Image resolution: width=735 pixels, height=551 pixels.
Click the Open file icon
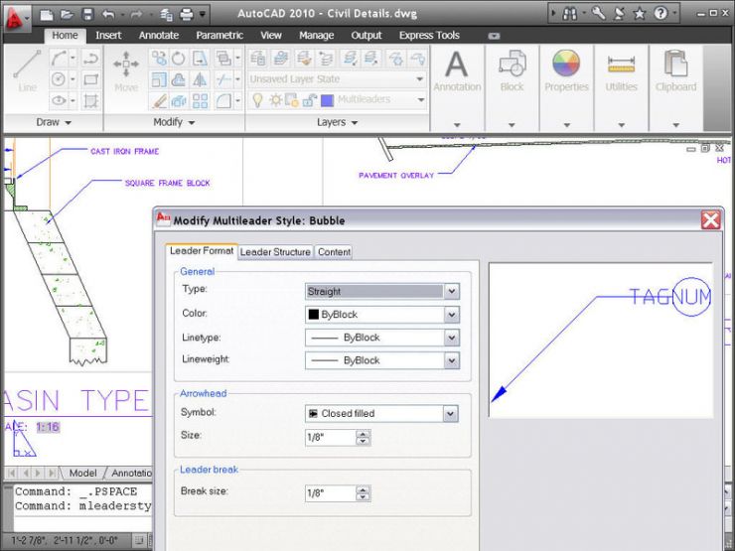(x=67, y=15)
